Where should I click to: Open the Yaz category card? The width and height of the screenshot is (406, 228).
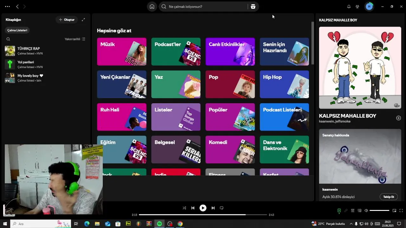point(176,84)
